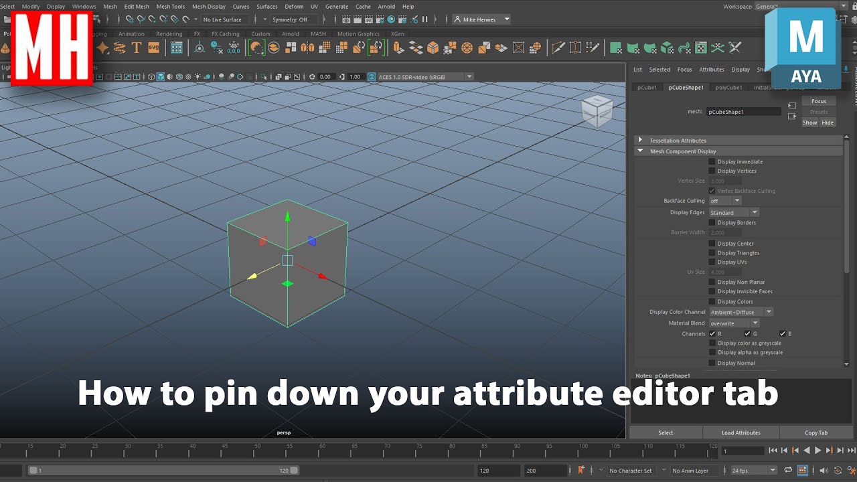Click the Select button at panel bottom

point(666,432)
